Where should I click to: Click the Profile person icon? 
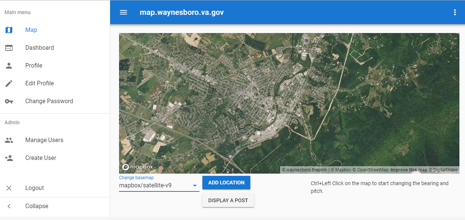9,65
